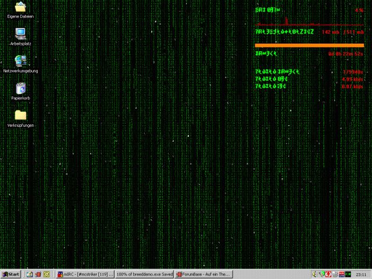Click the red quick launch icon
372x279 pixels.
point(38,274)
